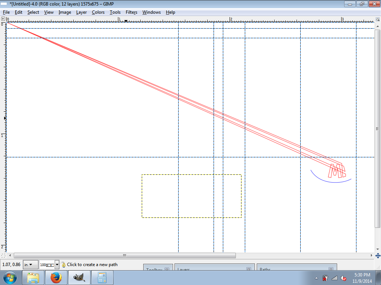Viewport: 381px width, 285px height.
Task: Open the image menu triangle button beside ruler
Action: point(3,19)
